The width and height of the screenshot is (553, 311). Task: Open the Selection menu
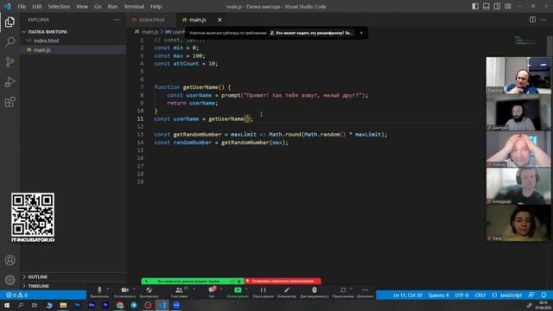click(59, 6)
